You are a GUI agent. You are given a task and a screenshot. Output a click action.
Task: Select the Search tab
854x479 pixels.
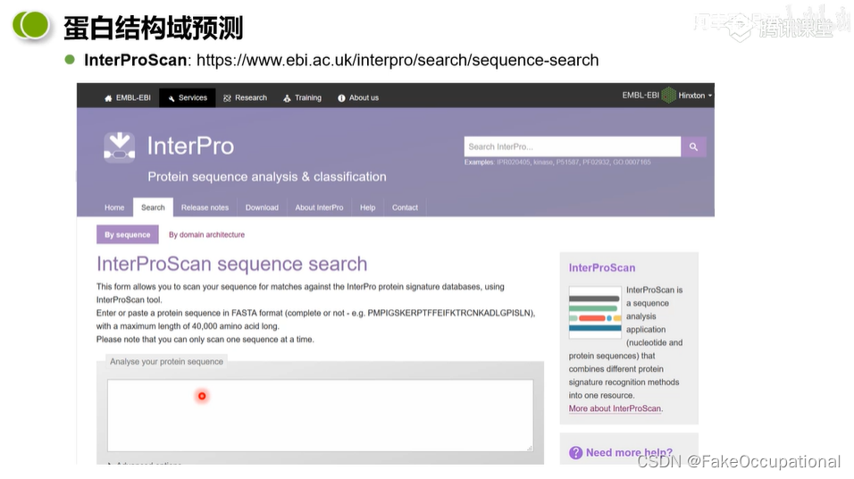(x=153, y=207)
